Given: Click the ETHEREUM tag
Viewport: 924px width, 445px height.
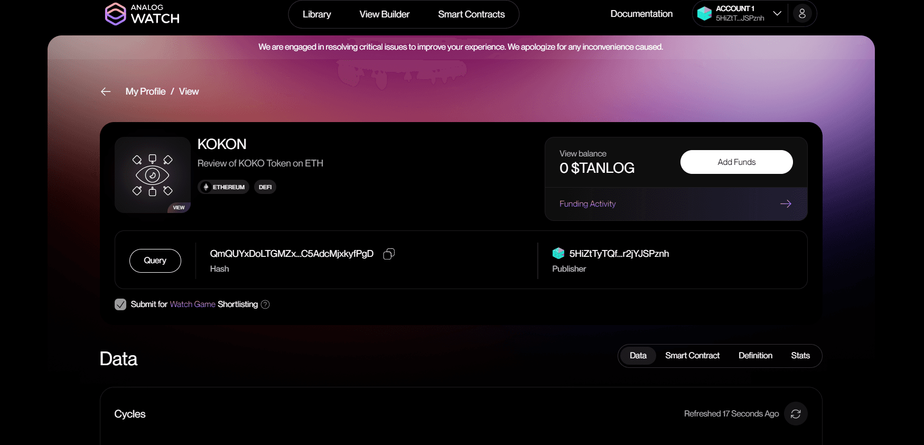Looking at the screenshot, I should pyautogui.click(x=223, y=187).
